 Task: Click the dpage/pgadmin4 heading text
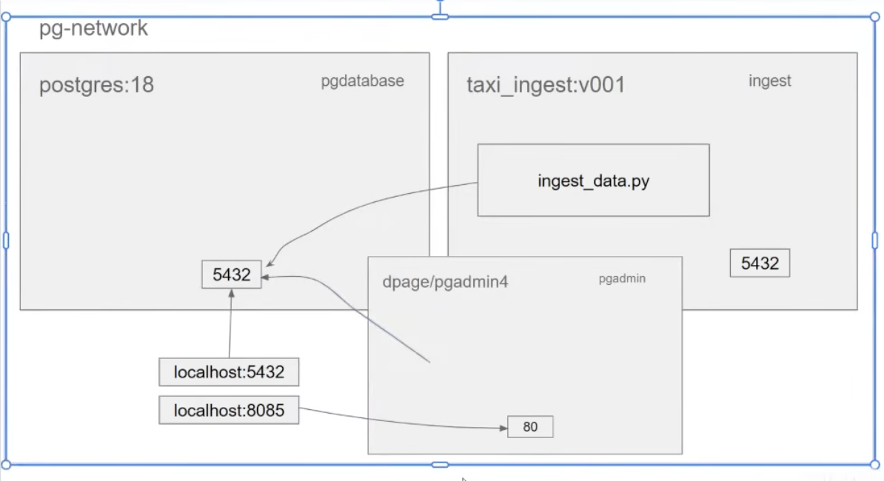[x=445, y=282]
